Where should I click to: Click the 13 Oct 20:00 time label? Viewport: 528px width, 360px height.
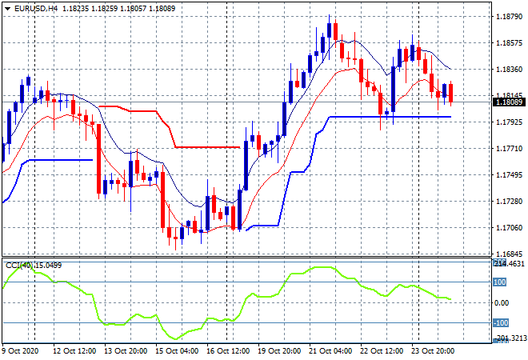(x=126, y=351)
